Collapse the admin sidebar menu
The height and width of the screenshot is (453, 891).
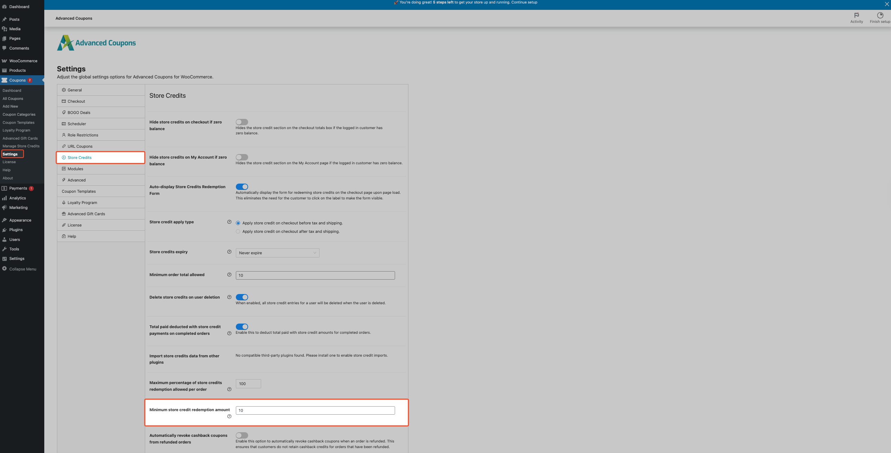click(x=22, y=269)
